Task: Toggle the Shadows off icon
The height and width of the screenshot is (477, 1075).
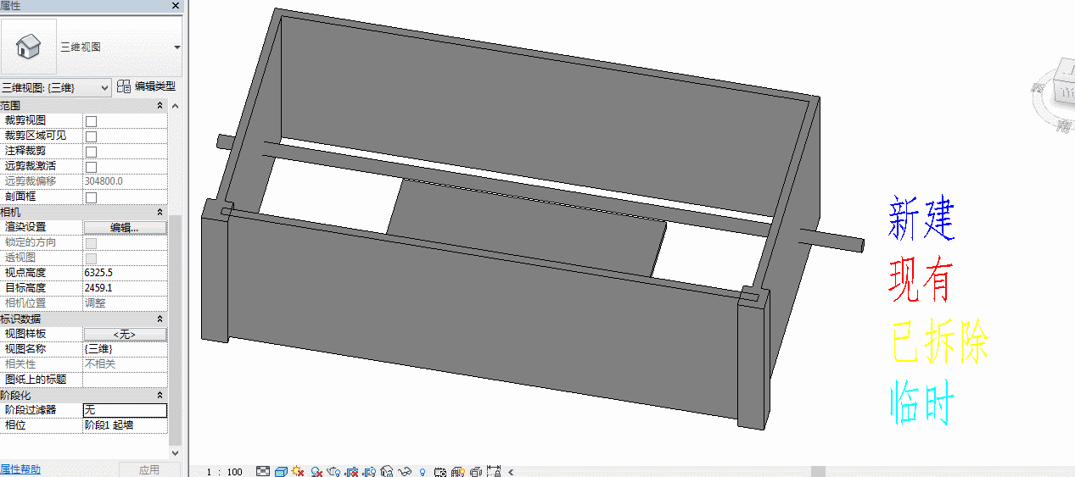Action: tap(317, 471)
